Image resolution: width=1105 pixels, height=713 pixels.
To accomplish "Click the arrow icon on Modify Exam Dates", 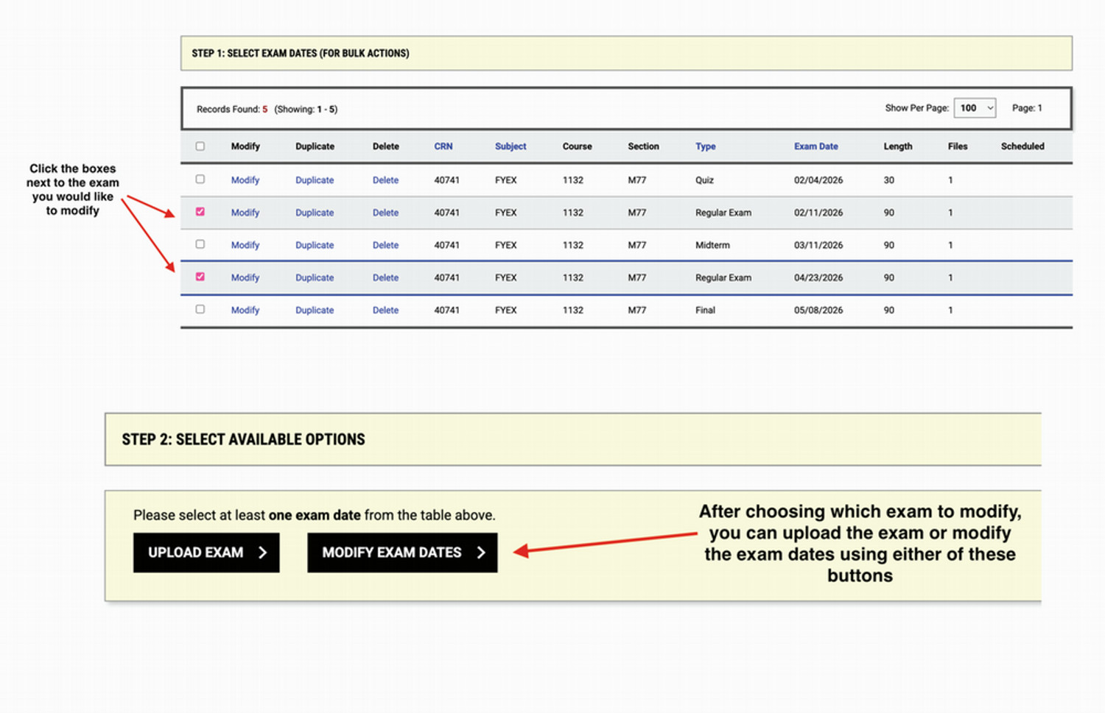I will point(481,552).
